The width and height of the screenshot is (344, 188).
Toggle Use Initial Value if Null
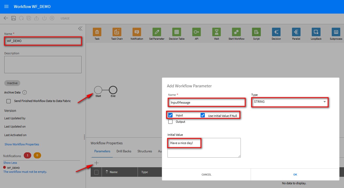(x=203, y=115)
